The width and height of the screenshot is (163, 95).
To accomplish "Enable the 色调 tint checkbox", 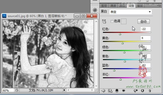I will click(x=112, y=21).
